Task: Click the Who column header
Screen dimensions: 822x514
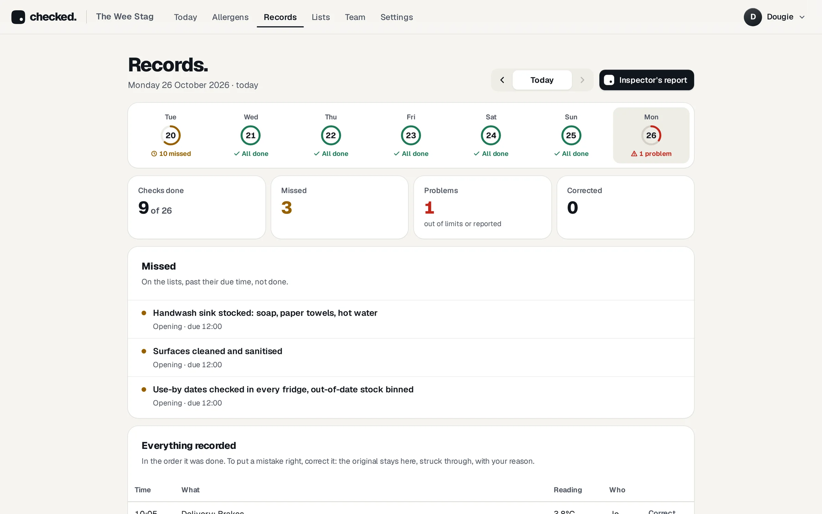Action: [x=617, y=490]
